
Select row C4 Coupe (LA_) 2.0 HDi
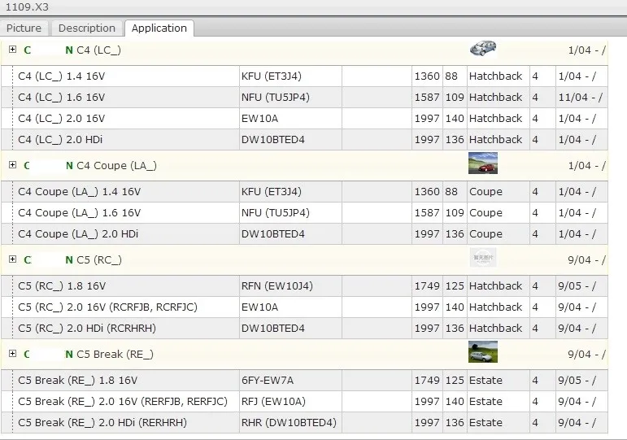tap(305, 234)
